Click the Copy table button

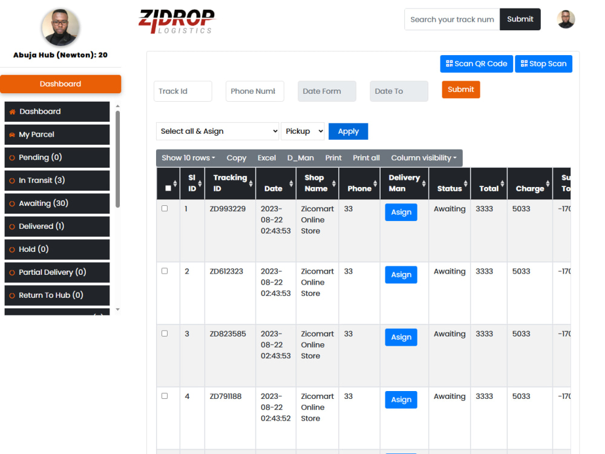(236, 158)
